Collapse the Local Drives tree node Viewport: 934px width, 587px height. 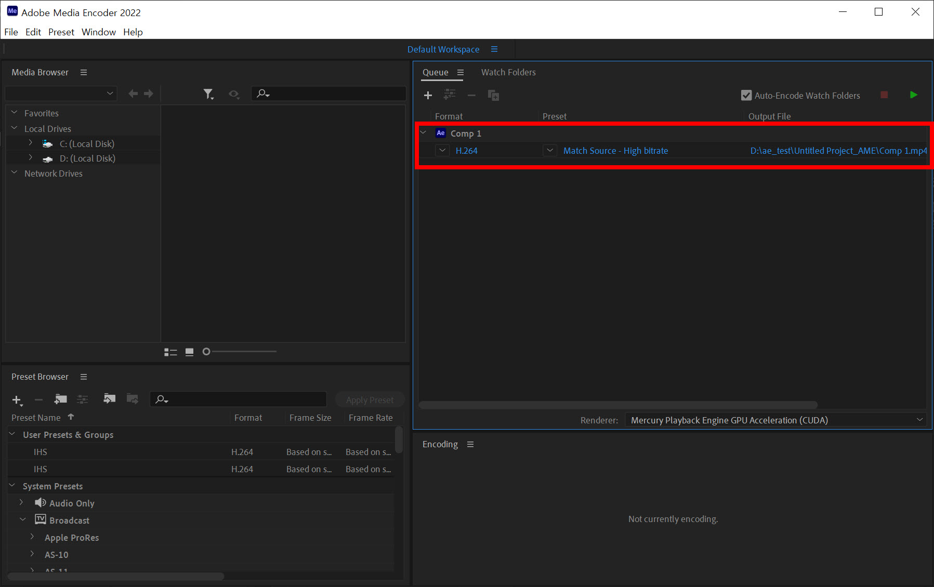pos(15,128)
